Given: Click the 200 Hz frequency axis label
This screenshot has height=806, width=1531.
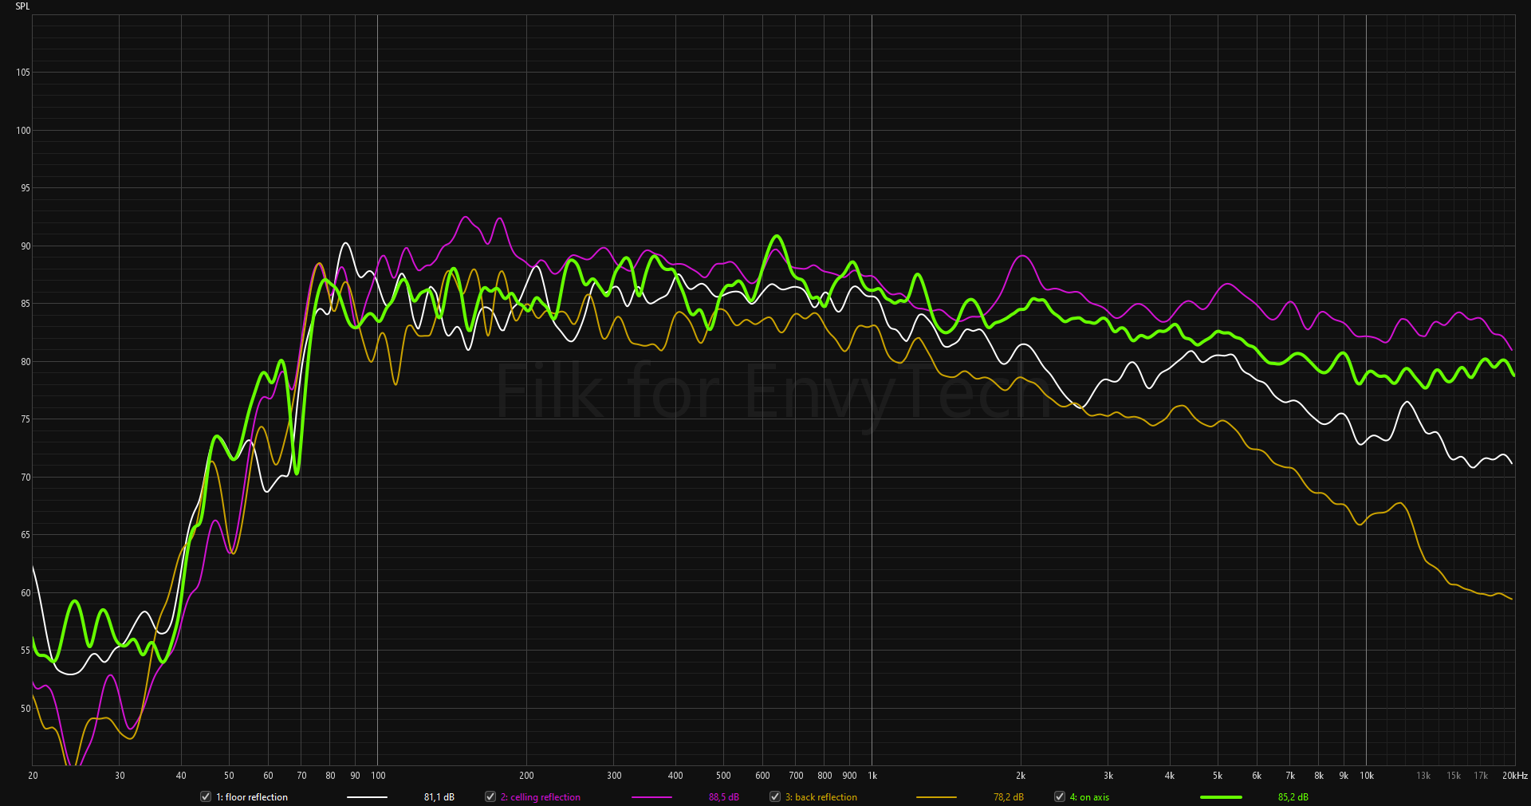Looking at the screenshot, I should (x=526, y=776).
